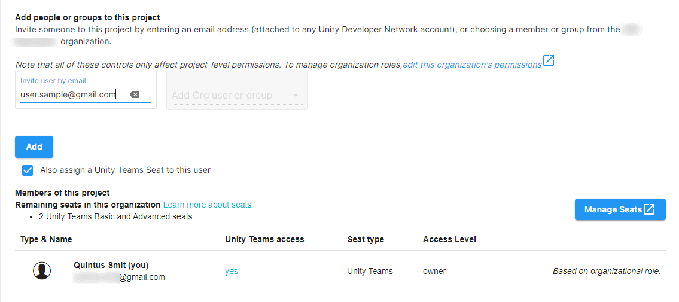Click the external link icon inside Manage Seats
This screenshot has height=302, width=679.
(649, 209)
